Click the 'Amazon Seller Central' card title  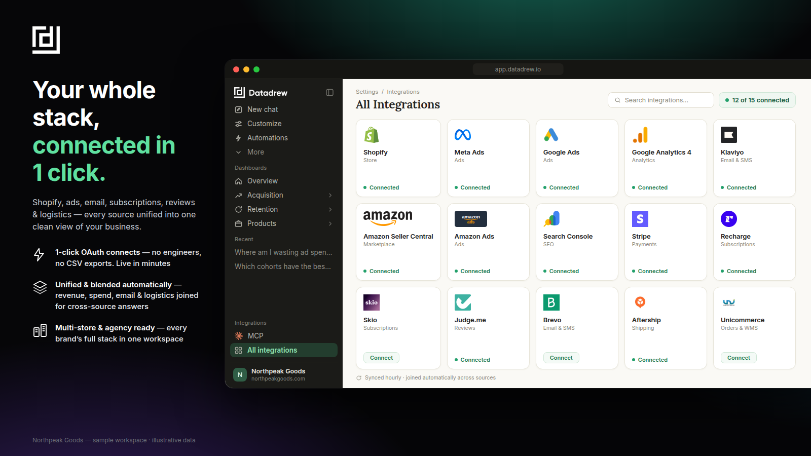click(398, 237)
